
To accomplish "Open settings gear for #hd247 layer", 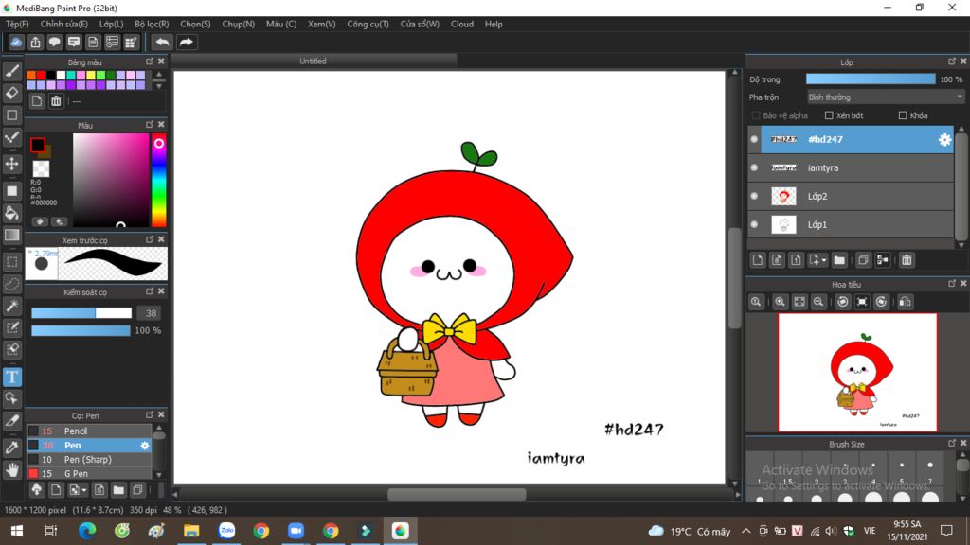I will click(944, 140).
